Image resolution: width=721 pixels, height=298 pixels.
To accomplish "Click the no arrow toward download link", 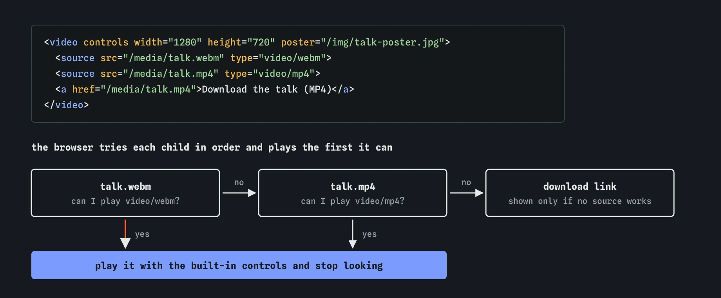I will click(x=466, y=193).
